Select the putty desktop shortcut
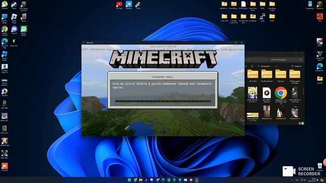Viewport: 326px width, 183px height. pyautogui.click(x=262, y=17)
